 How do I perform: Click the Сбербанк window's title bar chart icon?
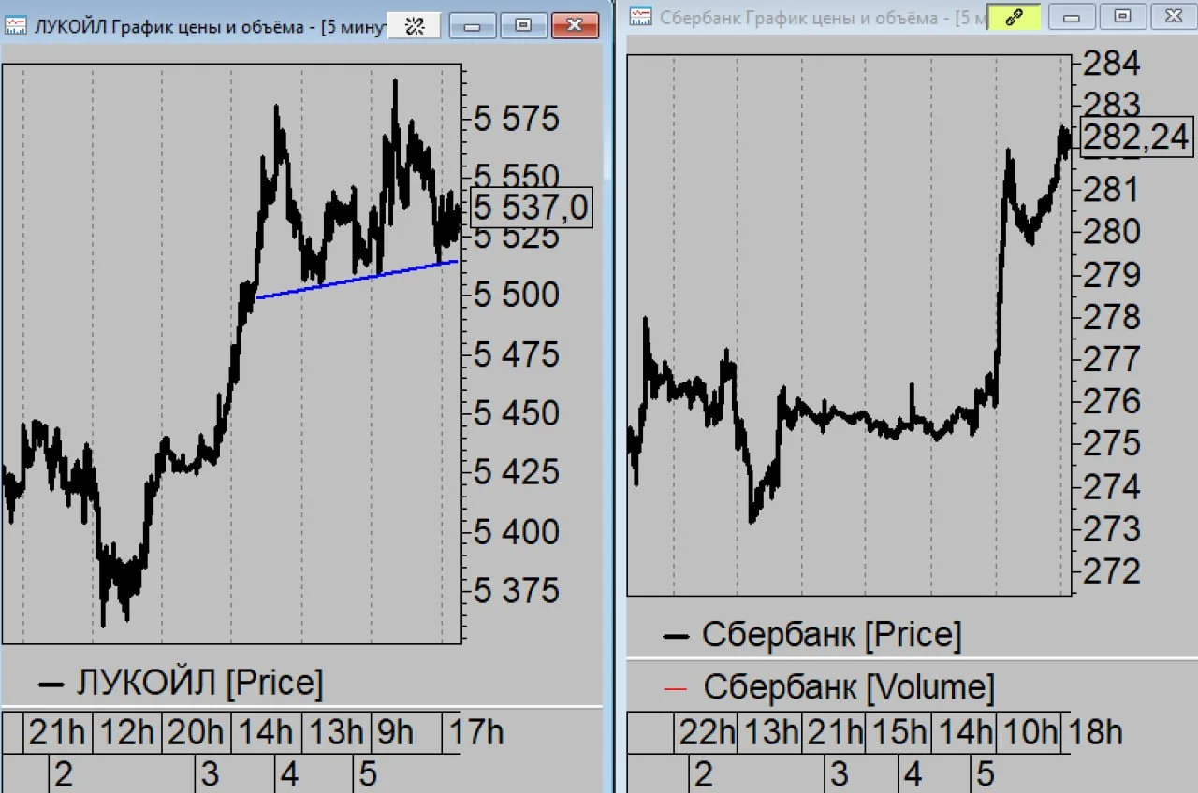640,17
